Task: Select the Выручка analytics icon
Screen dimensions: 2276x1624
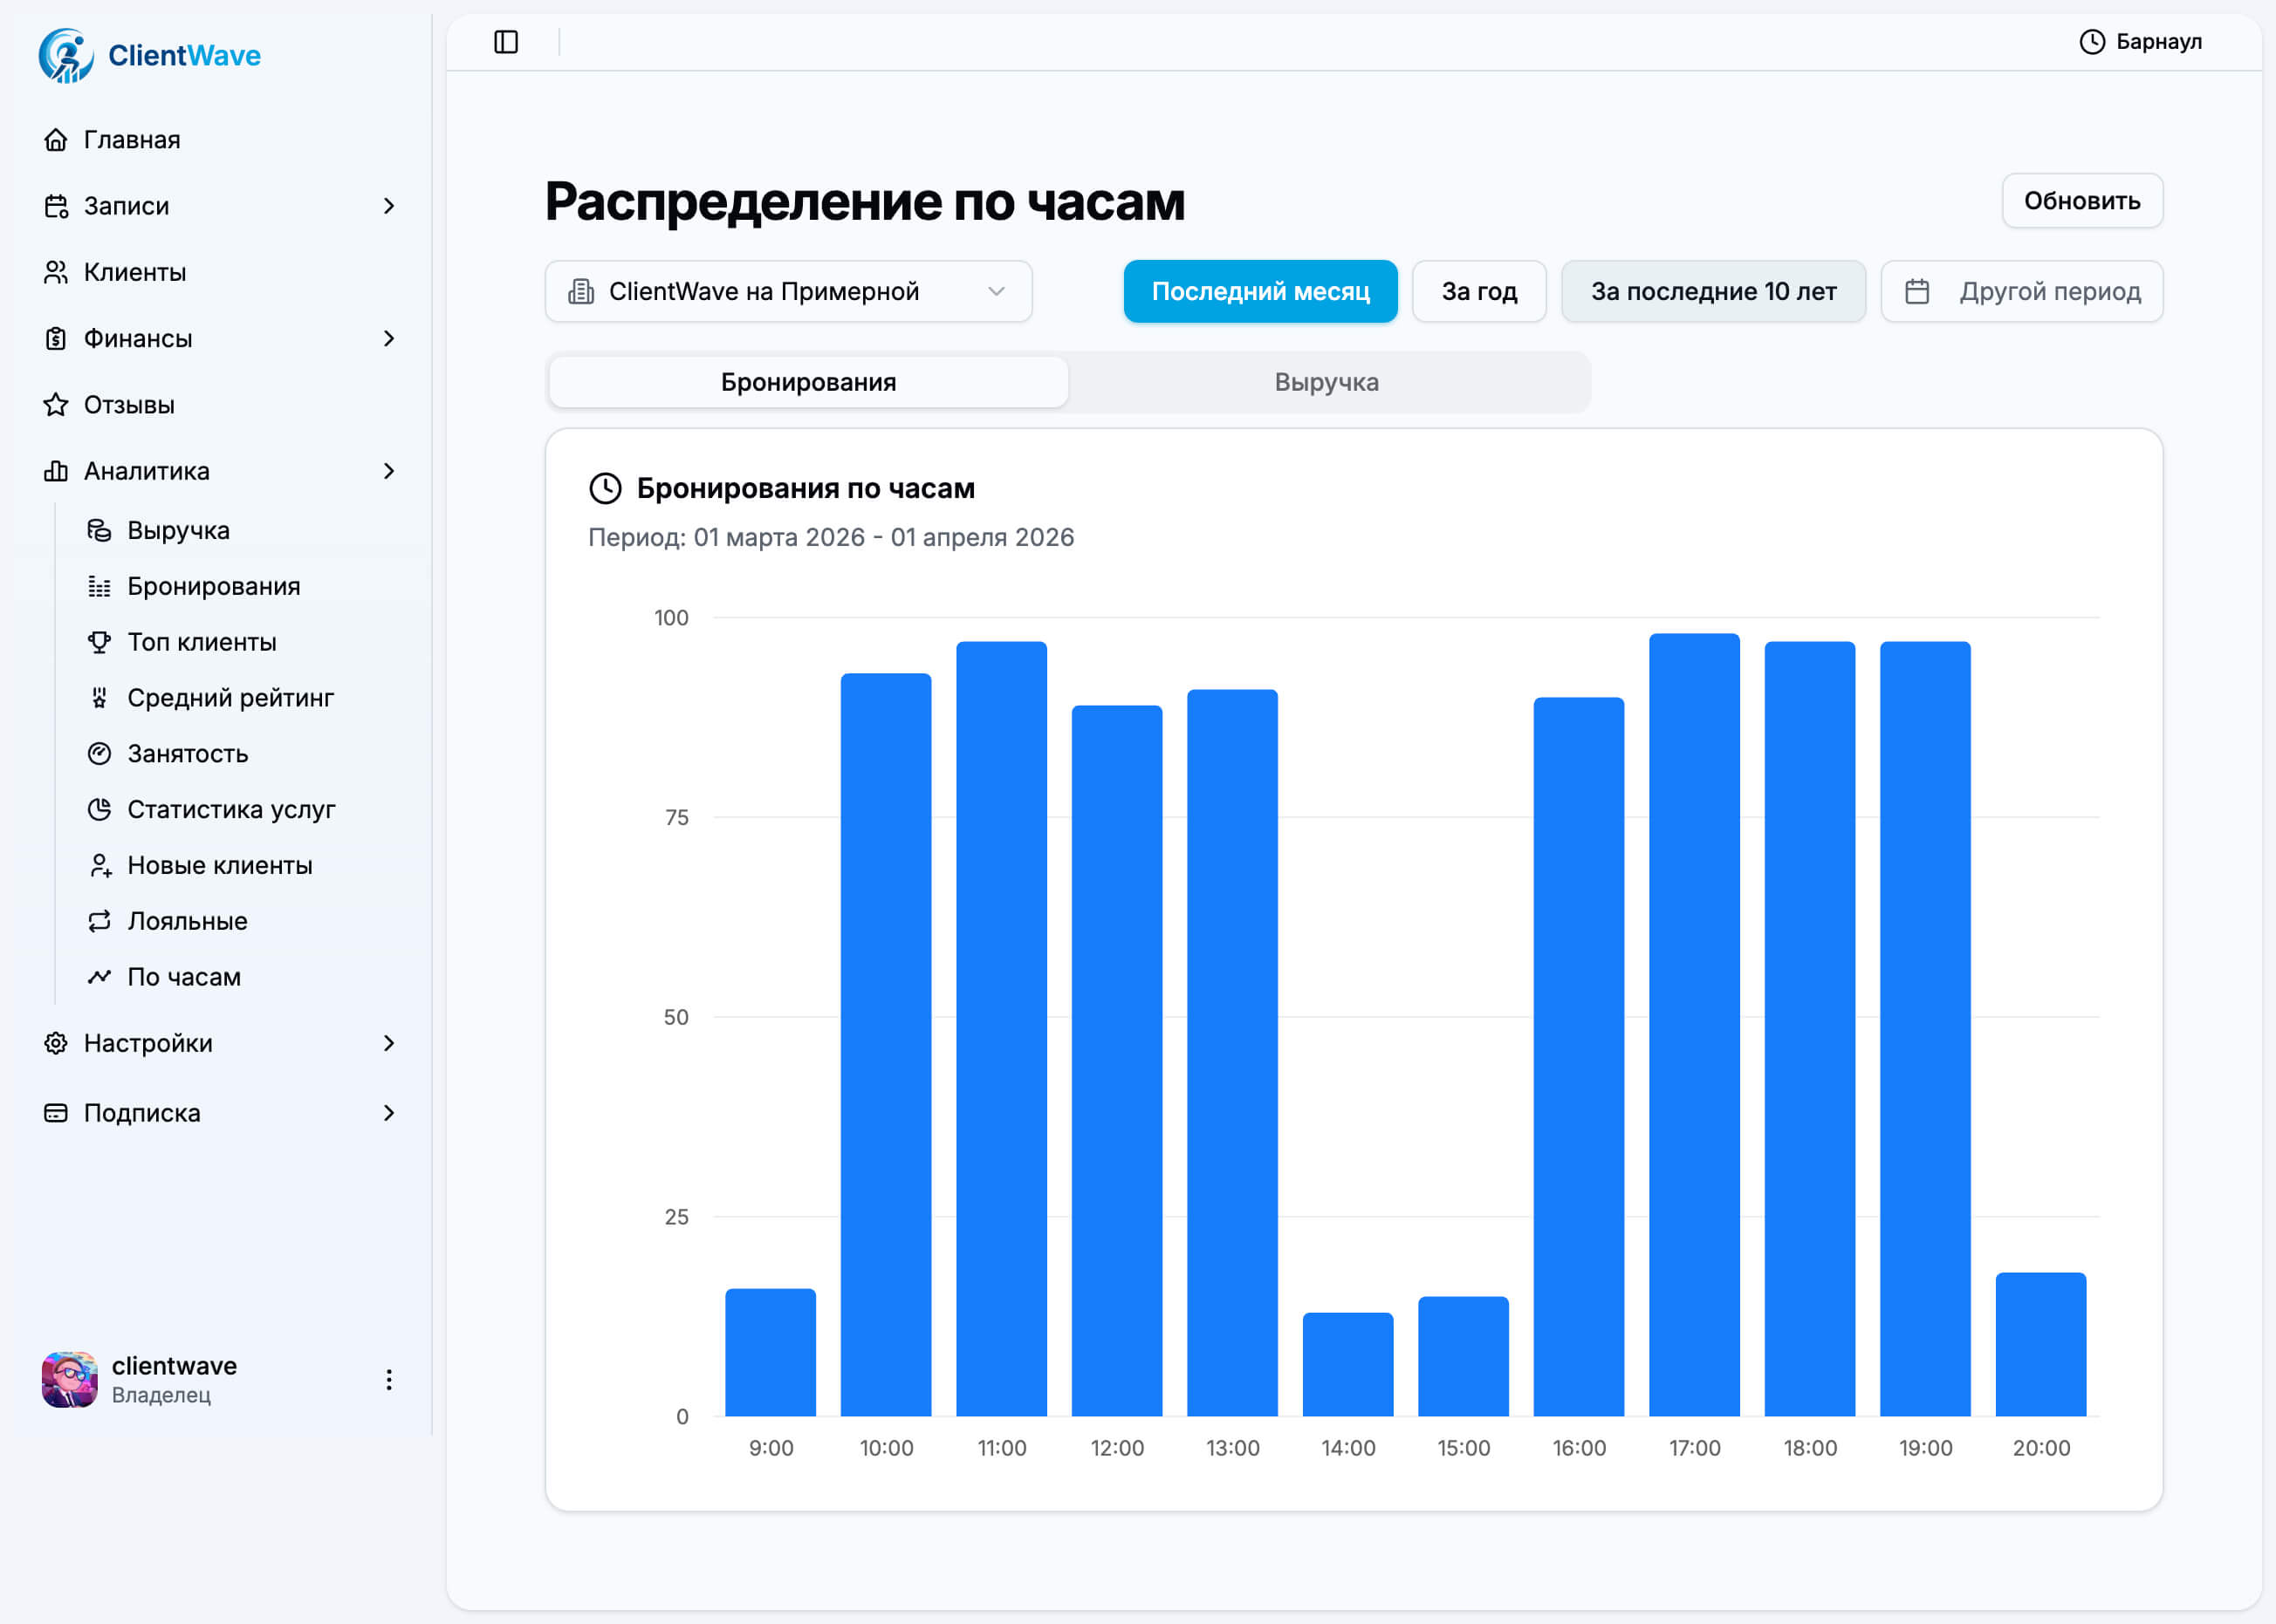Action: point(100,530)
